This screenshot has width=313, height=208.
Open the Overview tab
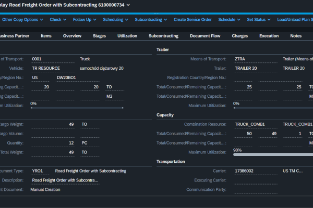pos(72,36)
